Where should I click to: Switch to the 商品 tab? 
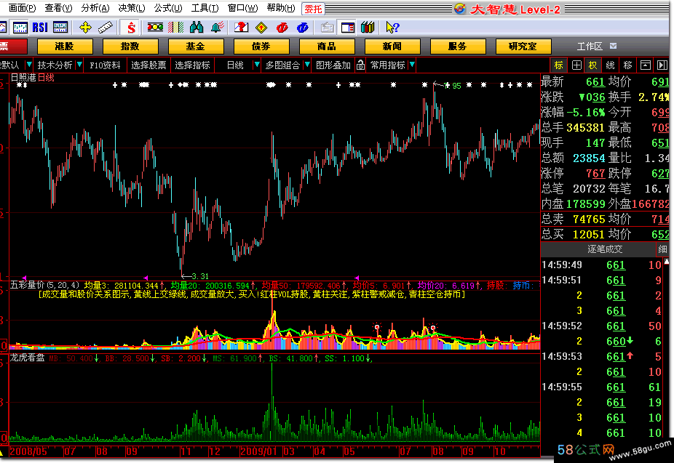(x=327, y=47)
